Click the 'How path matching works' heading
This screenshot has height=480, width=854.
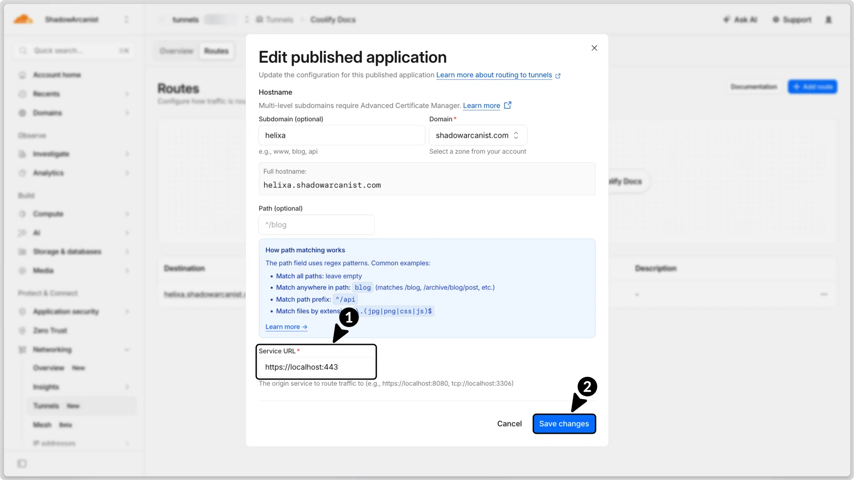(305, 250)
